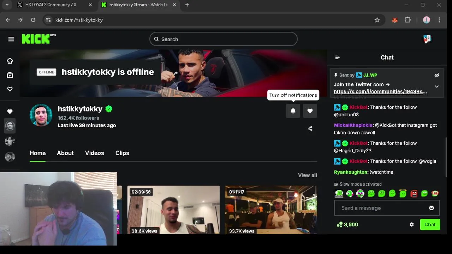Click JJ_WP username in pinned message
452x254 pixels.
click(370, 75)
